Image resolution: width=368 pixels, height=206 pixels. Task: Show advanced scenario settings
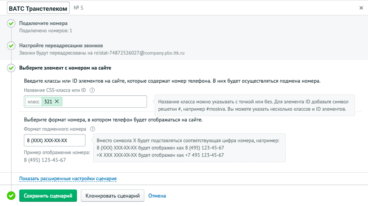click(68, 179)
